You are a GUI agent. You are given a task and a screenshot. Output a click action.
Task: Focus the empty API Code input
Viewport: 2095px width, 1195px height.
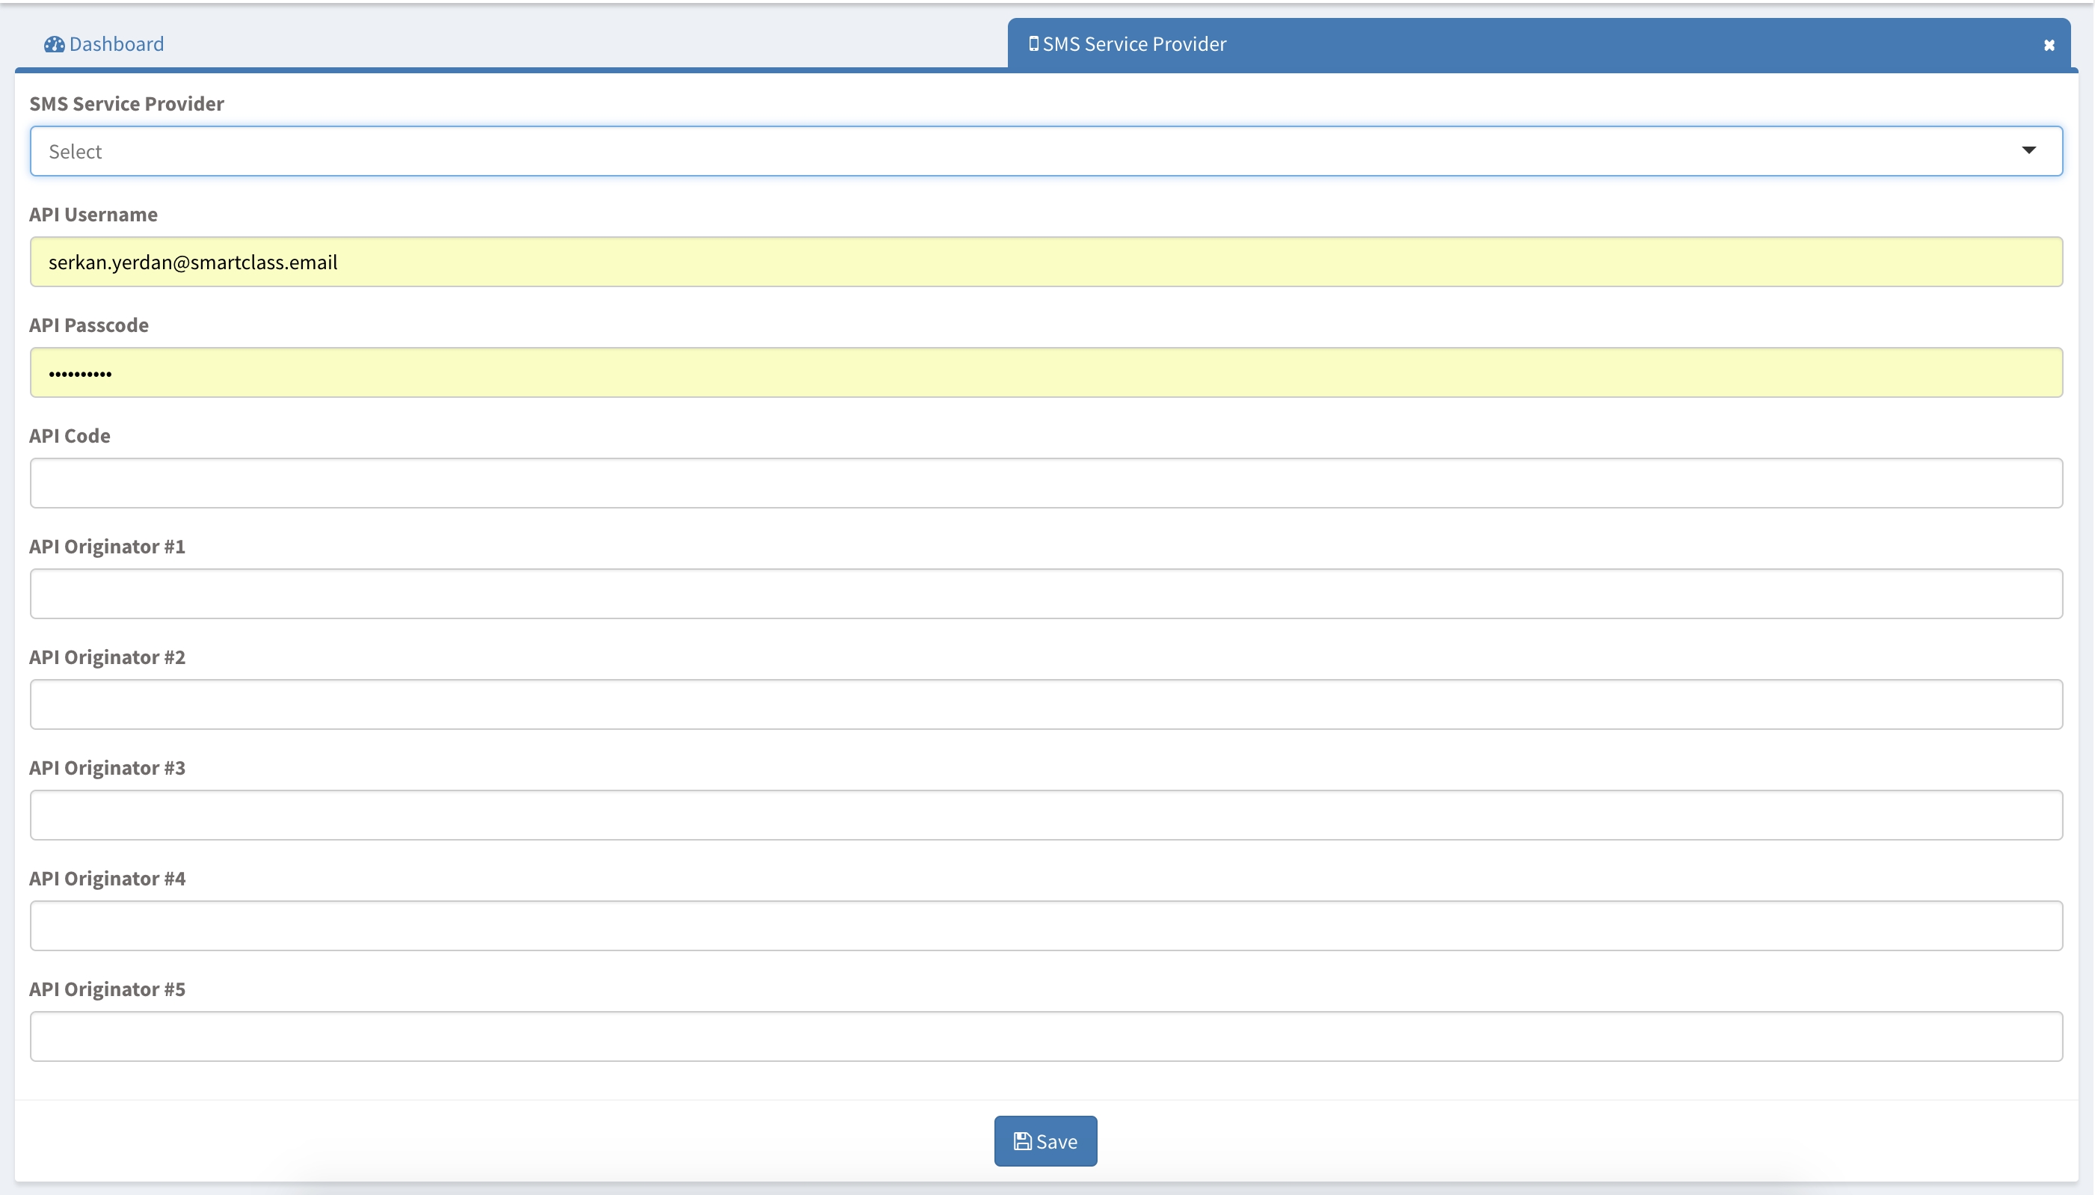coord(1045,483)
